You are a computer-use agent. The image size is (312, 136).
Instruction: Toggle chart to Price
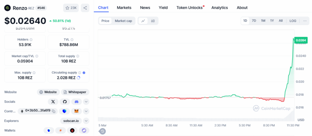105,21
